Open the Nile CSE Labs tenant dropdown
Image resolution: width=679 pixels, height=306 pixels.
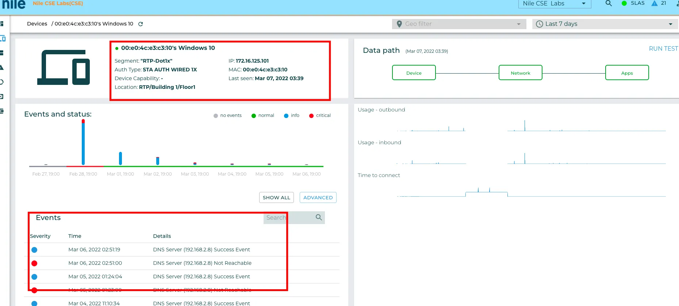pos(555,4)
